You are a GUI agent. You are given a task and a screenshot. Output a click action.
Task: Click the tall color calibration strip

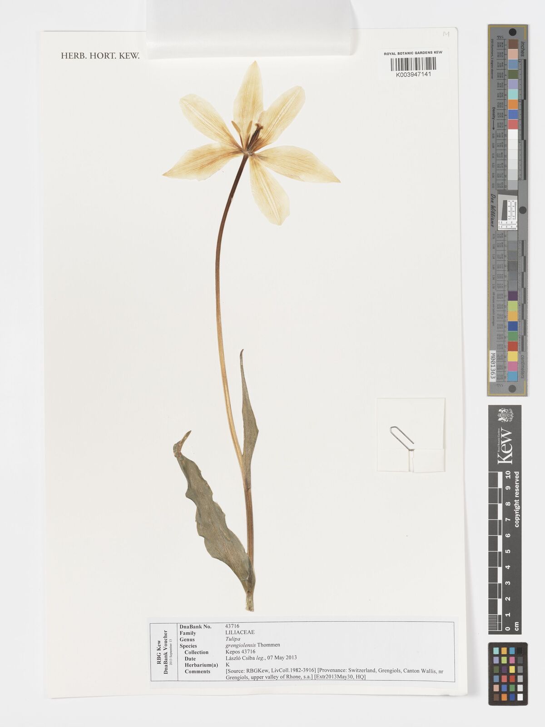point(507,209)
